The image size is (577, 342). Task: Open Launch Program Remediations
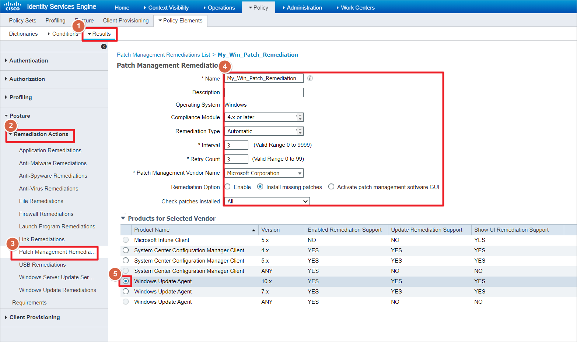point(57,227)
